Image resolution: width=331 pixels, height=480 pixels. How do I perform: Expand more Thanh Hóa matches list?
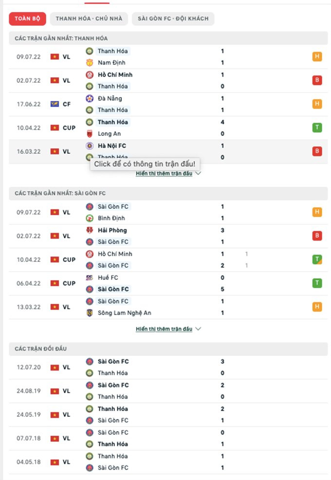[x=168, y=173]
